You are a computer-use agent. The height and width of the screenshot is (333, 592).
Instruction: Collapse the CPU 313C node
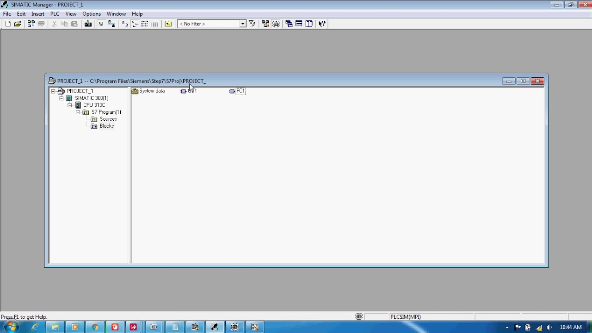[x=70, y=105]
